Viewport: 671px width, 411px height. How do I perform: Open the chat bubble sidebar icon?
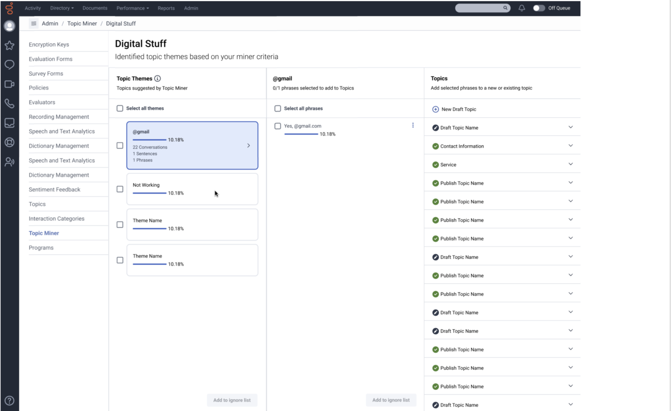[9, 65]
